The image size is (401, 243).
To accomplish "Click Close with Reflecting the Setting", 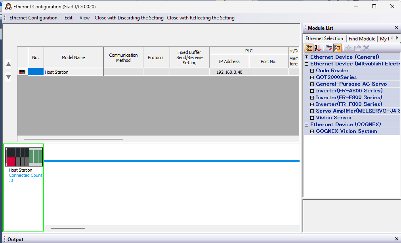I will coord(200,18).
